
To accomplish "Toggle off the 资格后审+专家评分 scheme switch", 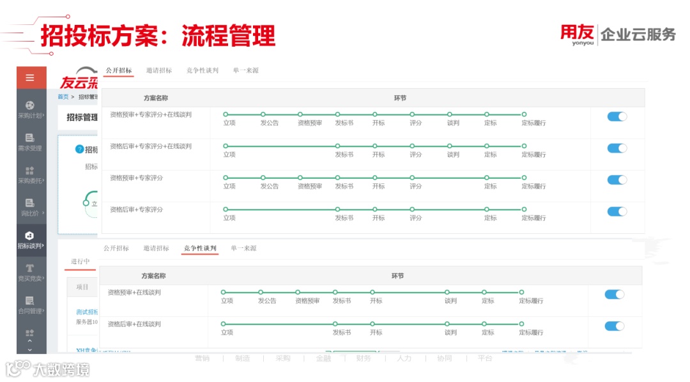I will pos(617,211).
